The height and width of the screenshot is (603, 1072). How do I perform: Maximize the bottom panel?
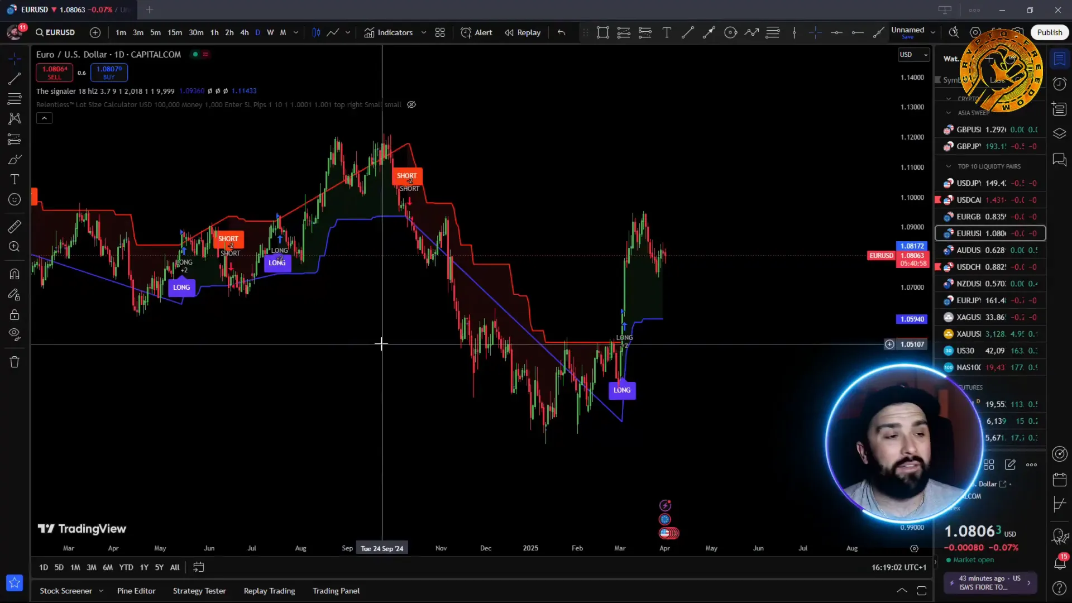tap(922, 591)
